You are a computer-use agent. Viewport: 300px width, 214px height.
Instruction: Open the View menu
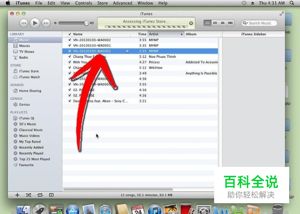65,3
